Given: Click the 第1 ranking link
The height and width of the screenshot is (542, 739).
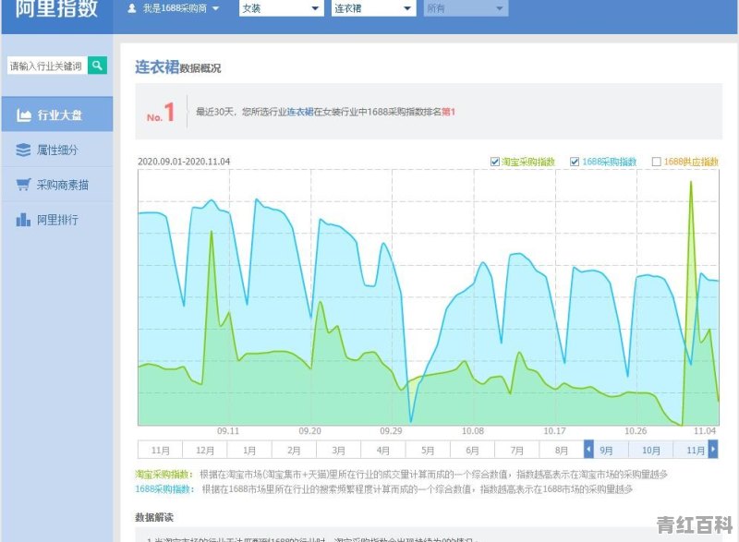Looking at the screenshot, I should (448, 112).
